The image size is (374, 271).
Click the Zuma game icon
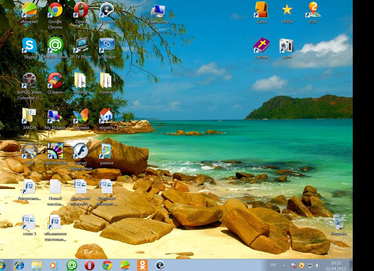261,10
